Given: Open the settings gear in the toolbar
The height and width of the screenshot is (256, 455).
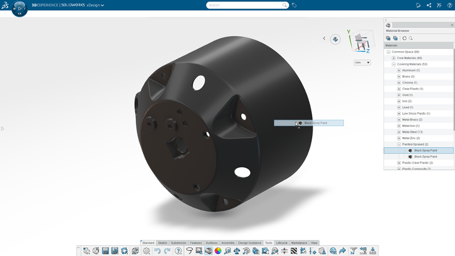Looking at the screenshot, I should click(146, 251).
